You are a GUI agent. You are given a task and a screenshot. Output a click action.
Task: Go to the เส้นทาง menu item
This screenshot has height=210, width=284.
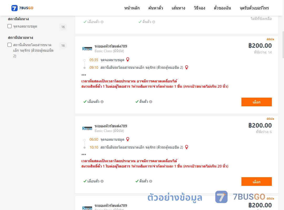[x=178, y=8]
